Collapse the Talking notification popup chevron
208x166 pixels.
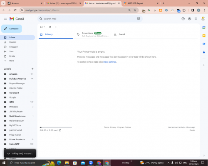coord(8,154)
